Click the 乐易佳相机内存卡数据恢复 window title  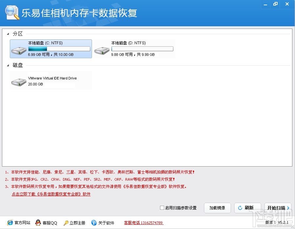pos(79,13)
